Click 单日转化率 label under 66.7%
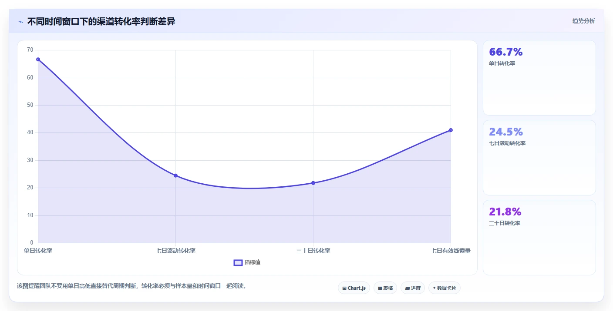This screenshot has height=311, width=613. tap(502, 63)
